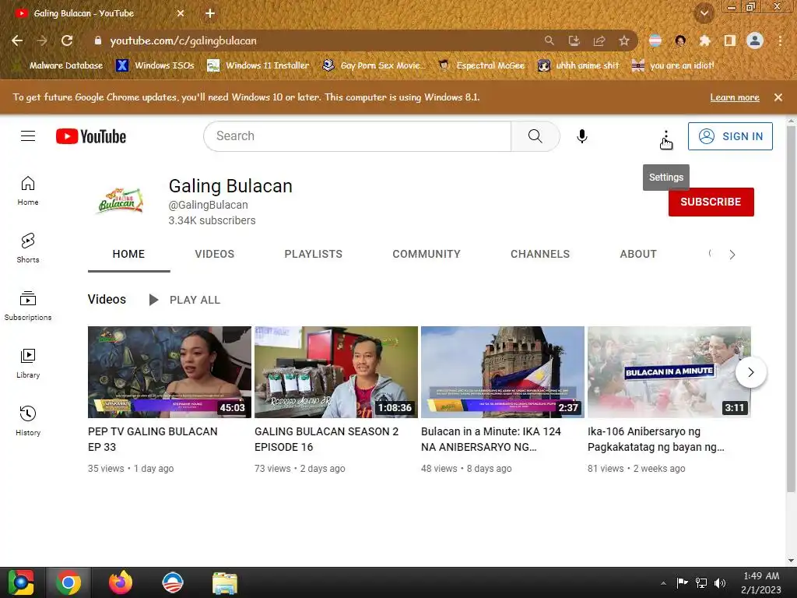Open the tab search dropdown arrow
The image size is (797, 598).
[x=704, y=14]
